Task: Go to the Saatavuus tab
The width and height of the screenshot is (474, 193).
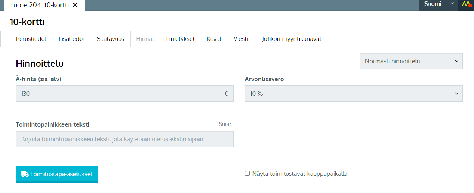Action: pos(110,39)
